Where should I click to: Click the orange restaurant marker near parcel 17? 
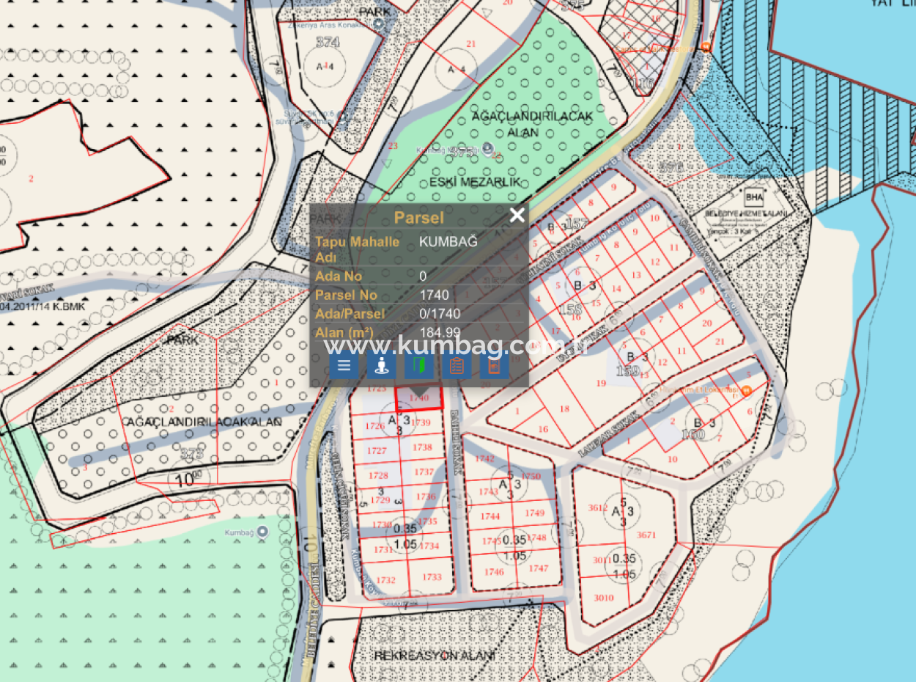tap(705, 47)
